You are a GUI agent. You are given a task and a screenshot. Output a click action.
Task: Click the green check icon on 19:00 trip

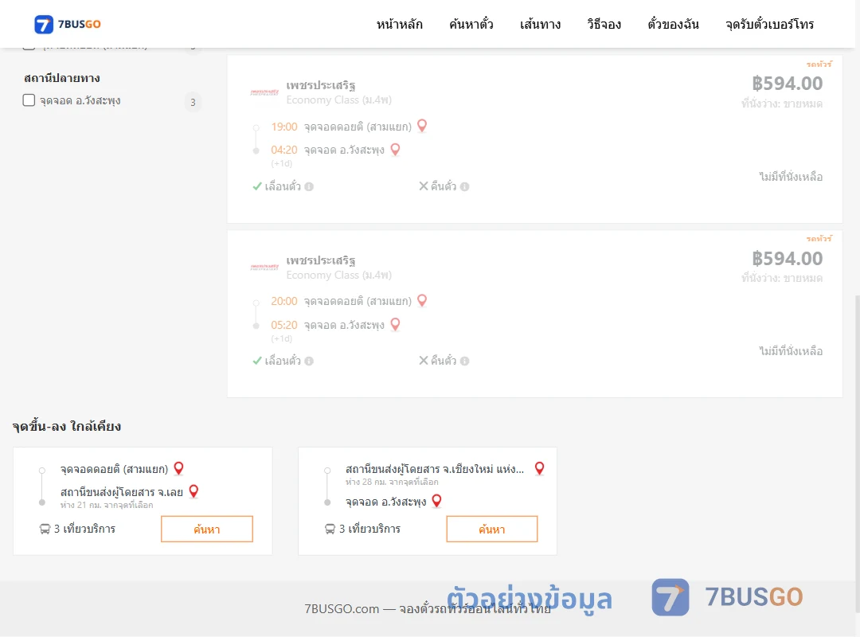tap(256, 186)
